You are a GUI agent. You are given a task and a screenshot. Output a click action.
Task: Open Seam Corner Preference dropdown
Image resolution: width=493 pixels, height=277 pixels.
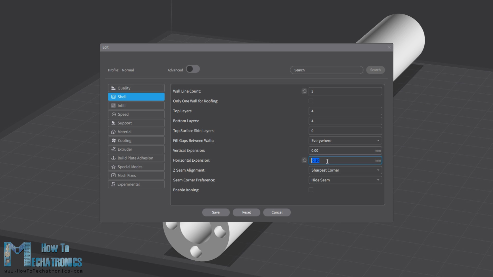(x=345, y=180)
